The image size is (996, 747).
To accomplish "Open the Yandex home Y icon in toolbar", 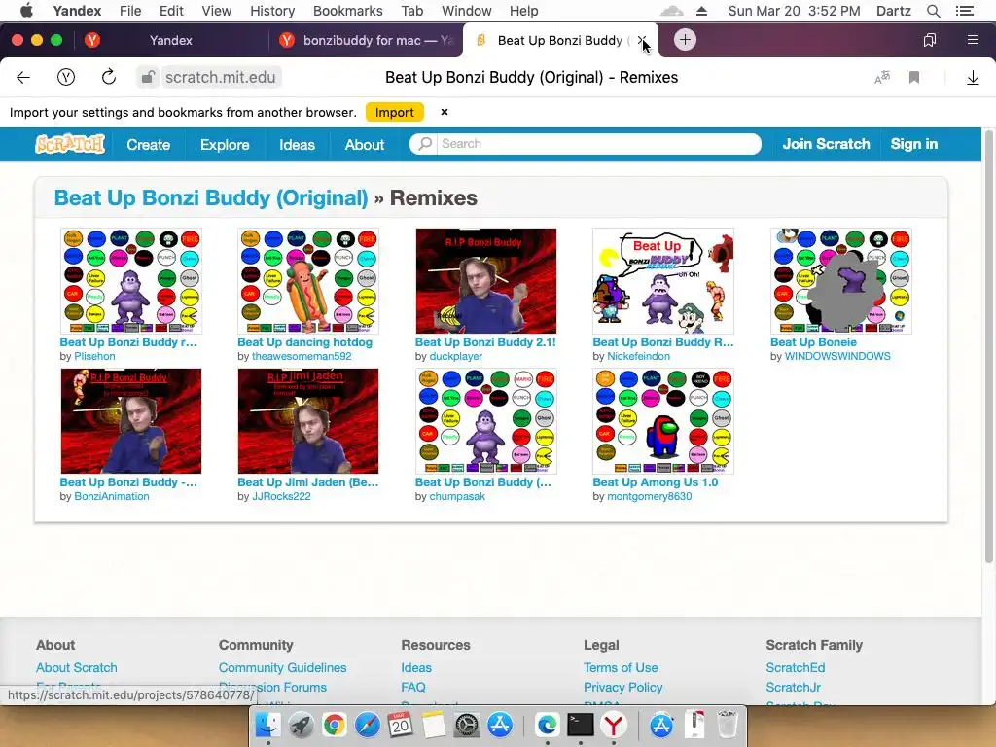I will 66,78.
